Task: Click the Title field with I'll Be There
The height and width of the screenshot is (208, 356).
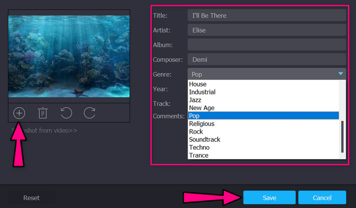Action: pyautogui.click(x=267, y=16)
